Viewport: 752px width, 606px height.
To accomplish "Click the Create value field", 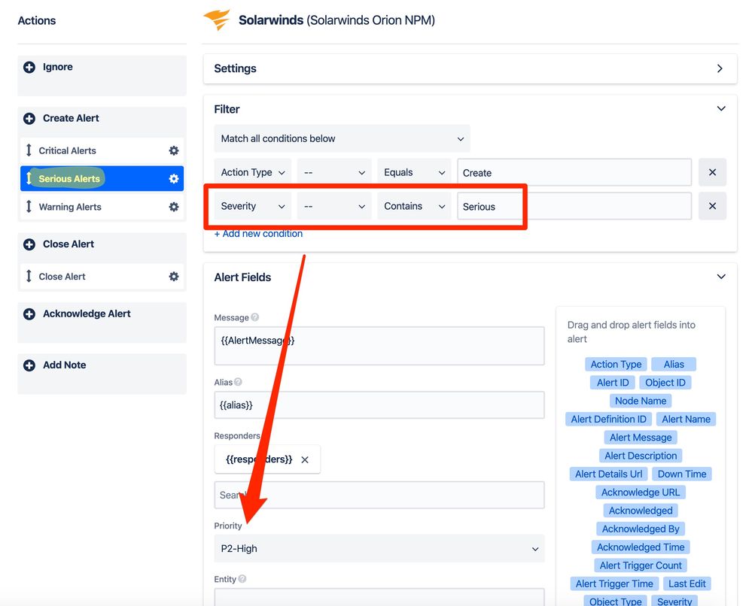I will pos(574,172).
